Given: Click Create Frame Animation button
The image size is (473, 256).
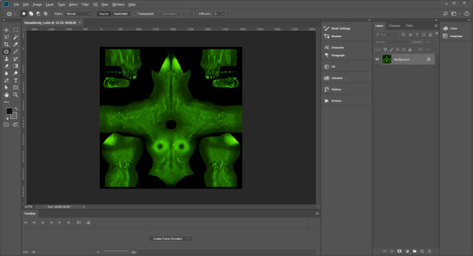Looking at the screenshot, I should [x=168, y=239].
